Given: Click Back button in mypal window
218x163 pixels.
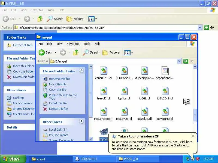Looking at the screenshot, I should [x=46, y=52].
